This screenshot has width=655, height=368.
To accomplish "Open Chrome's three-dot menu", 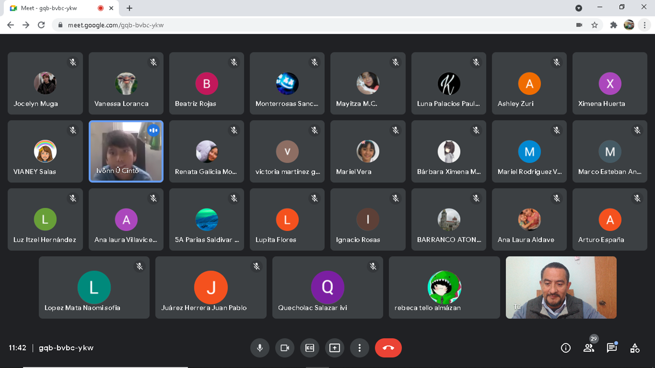I will coord(644,25).
